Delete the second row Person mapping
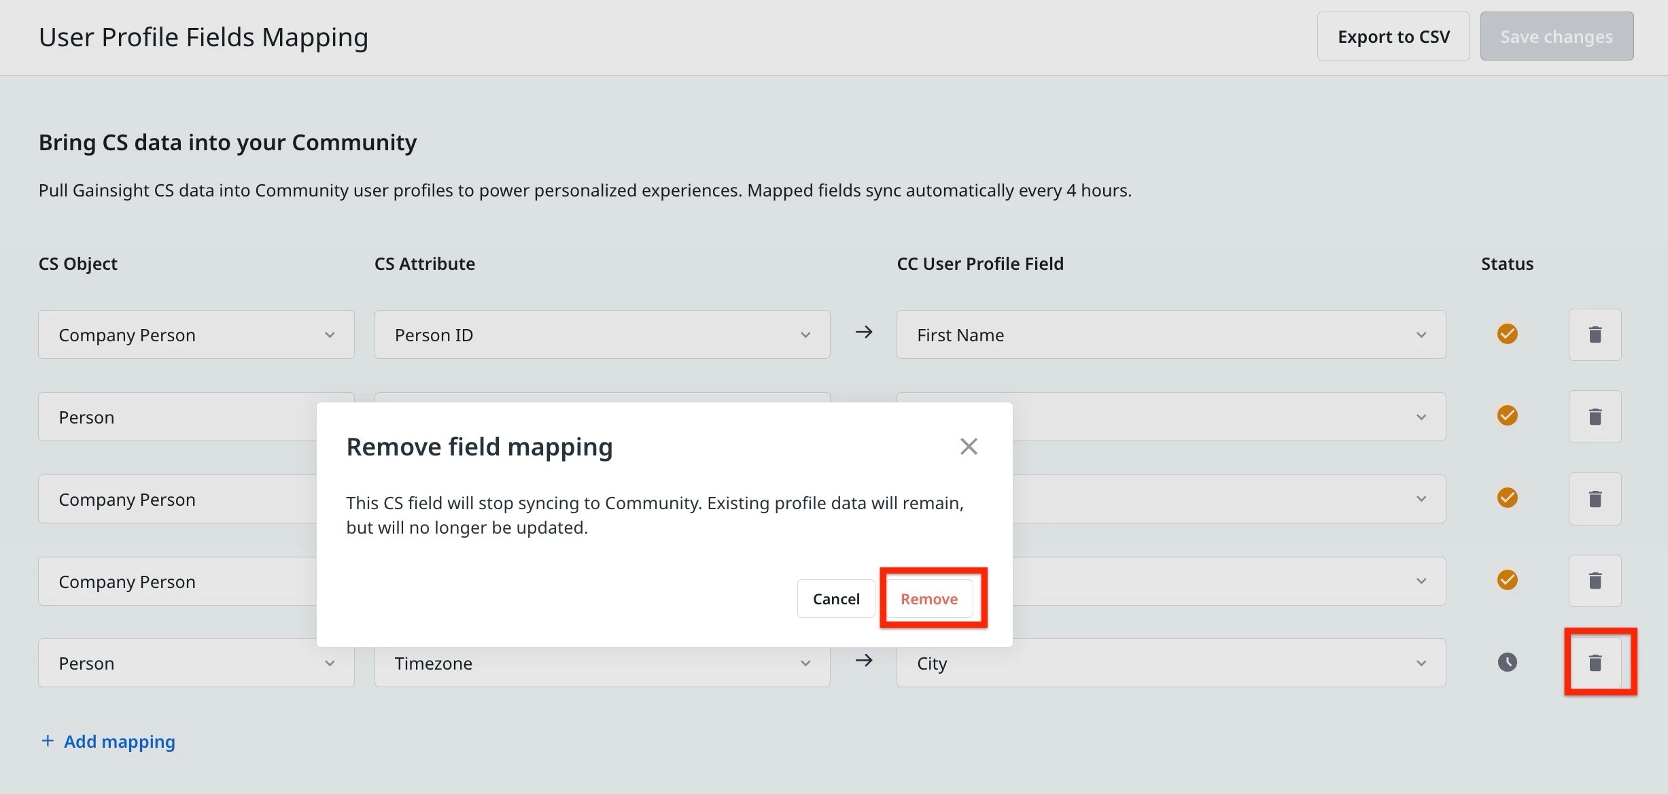Screen dimensions: 1668x794 click(1595, 417)
